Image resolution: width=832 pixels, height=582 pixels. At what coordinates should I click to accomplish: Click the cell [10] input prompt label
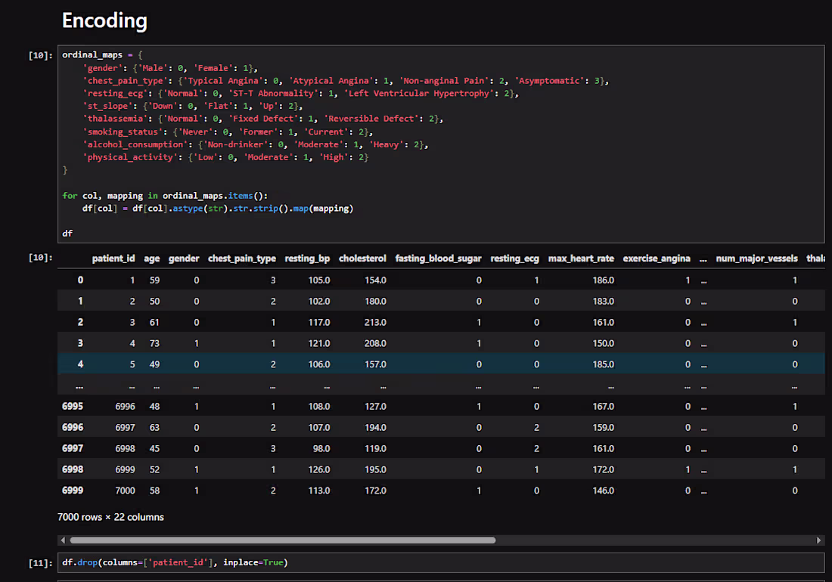point(40,55)
